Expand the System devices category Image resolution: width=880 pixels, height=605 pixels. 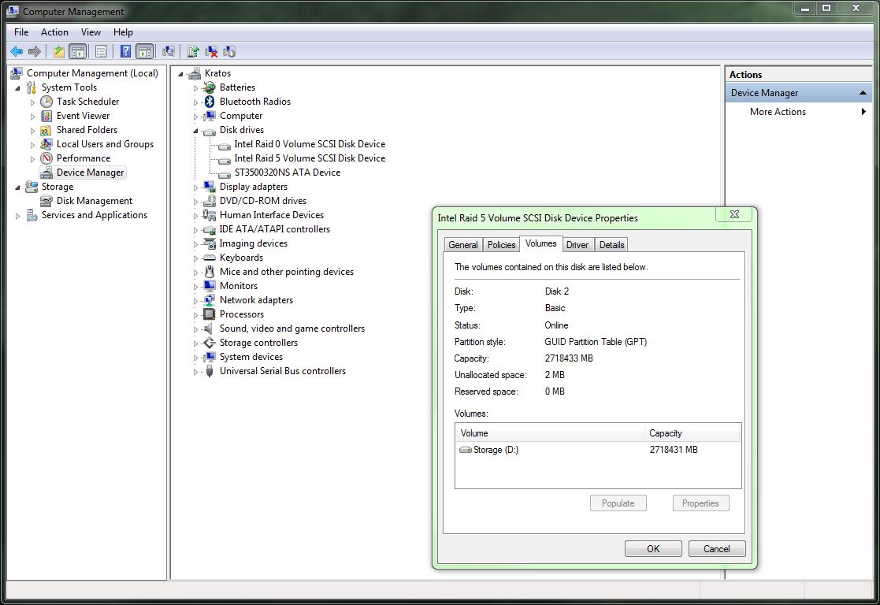[196, 358]
